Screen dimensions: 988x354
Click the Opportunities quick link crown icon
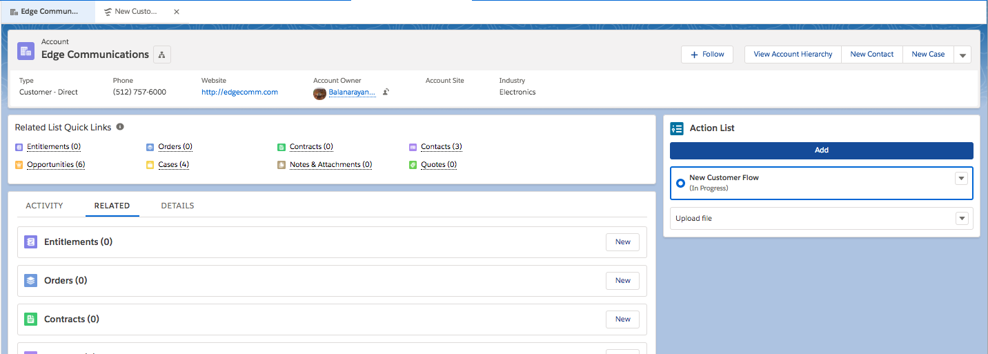coord(19,165)
